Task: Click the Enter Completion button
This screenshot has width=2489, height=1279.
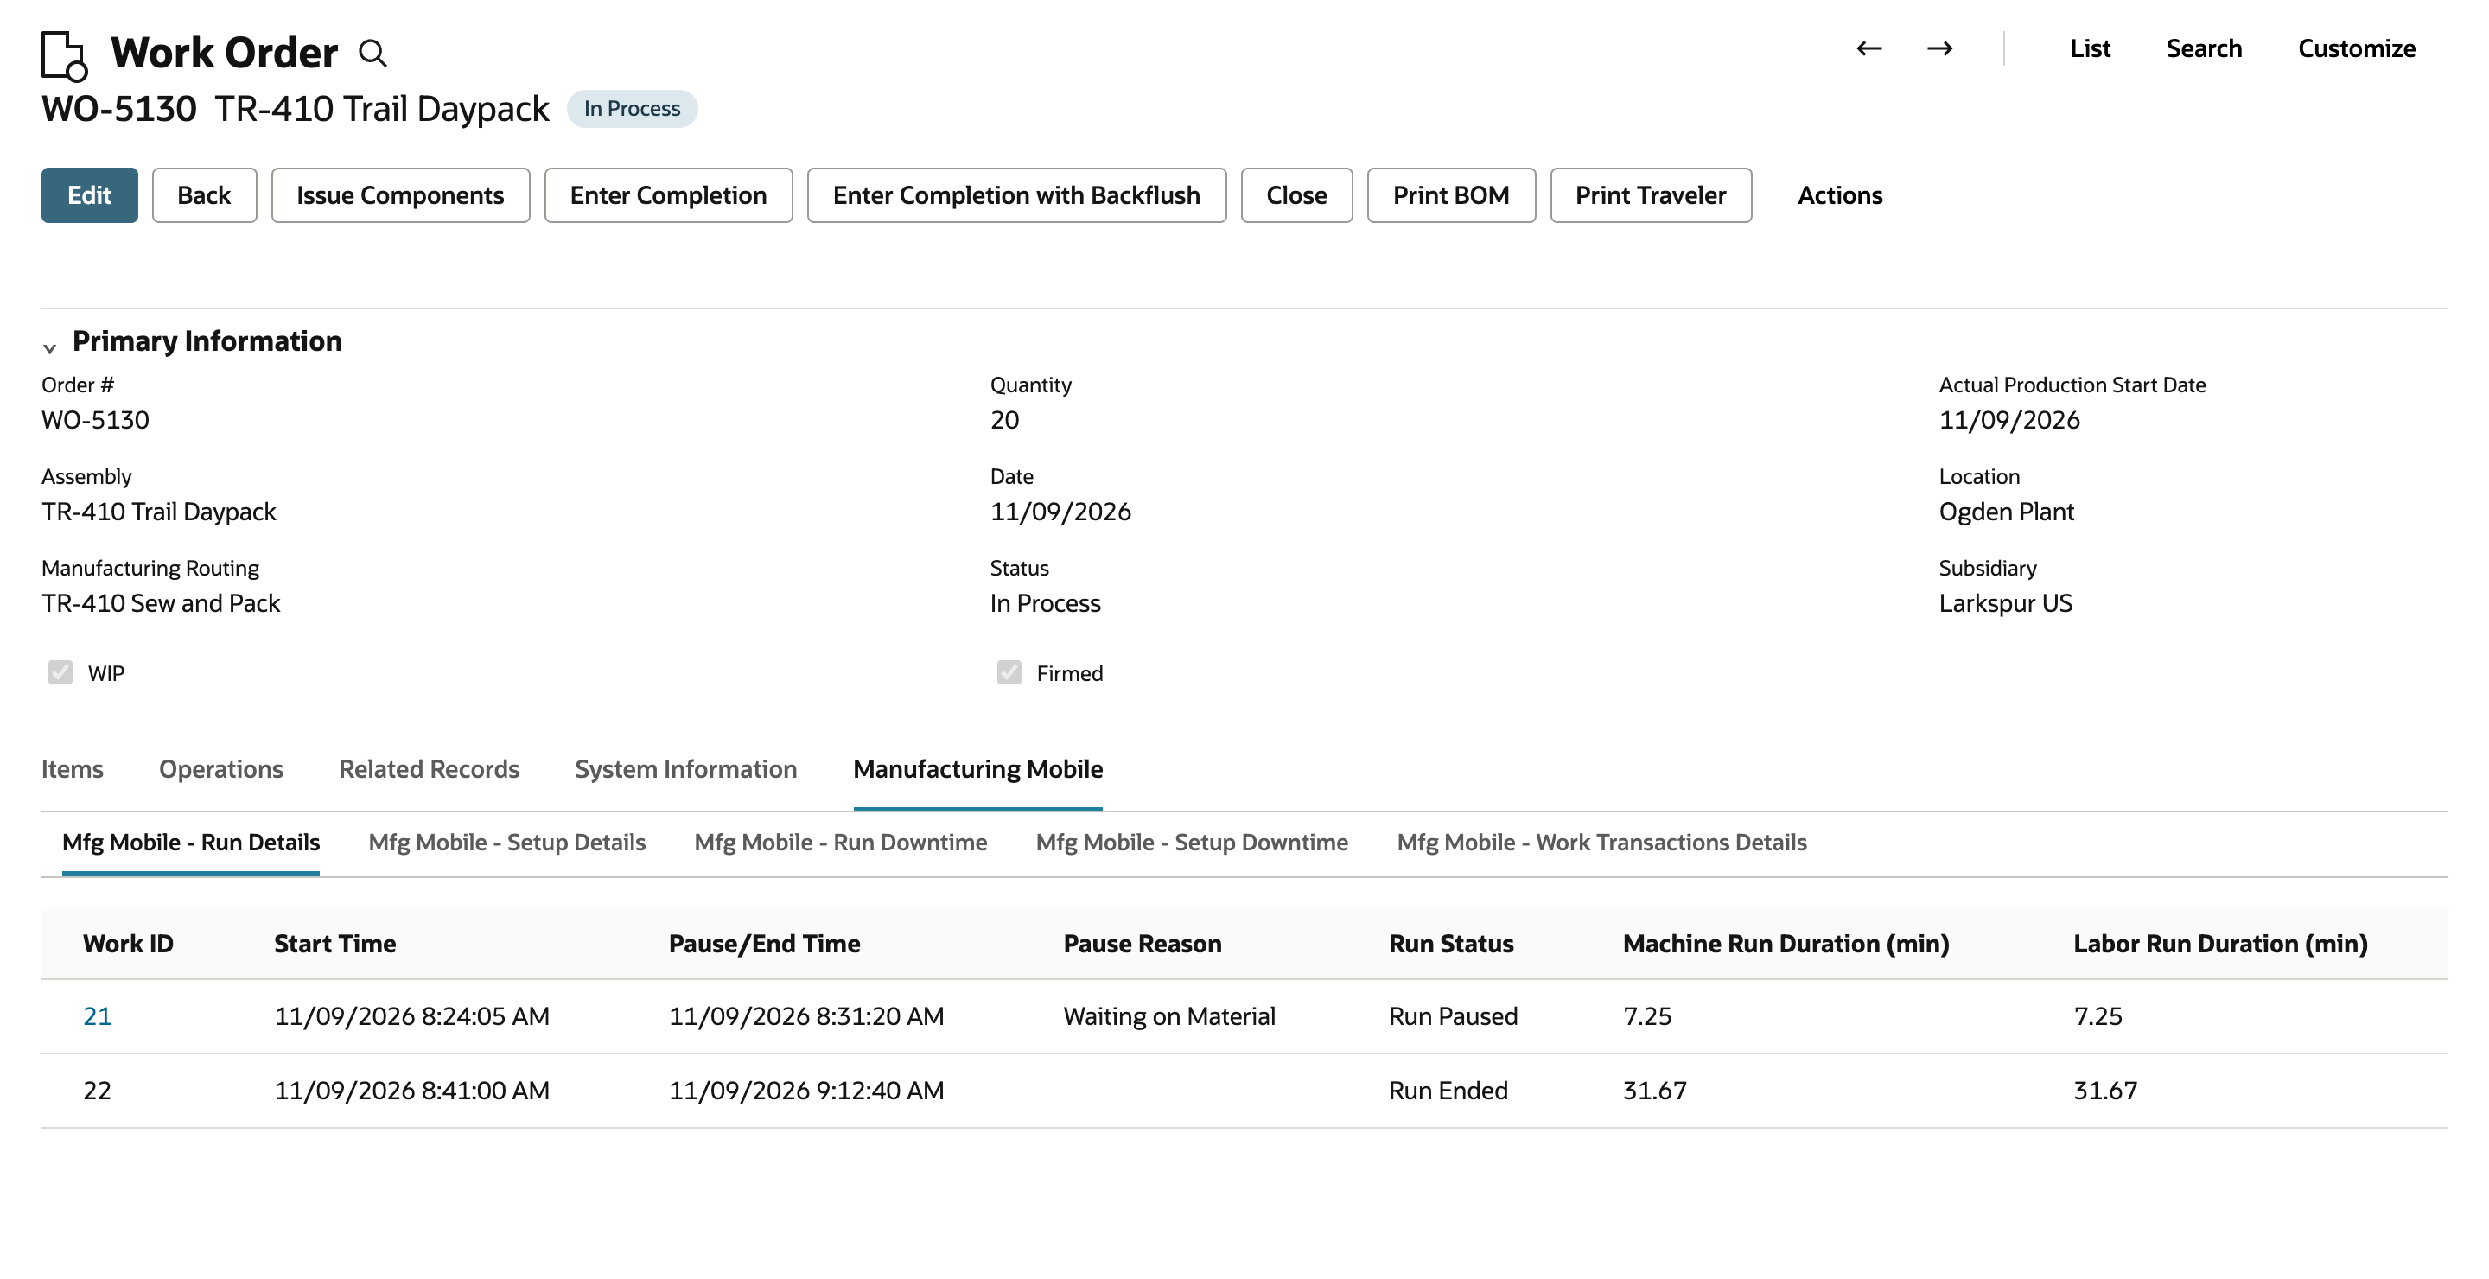Action: point(669,195)
